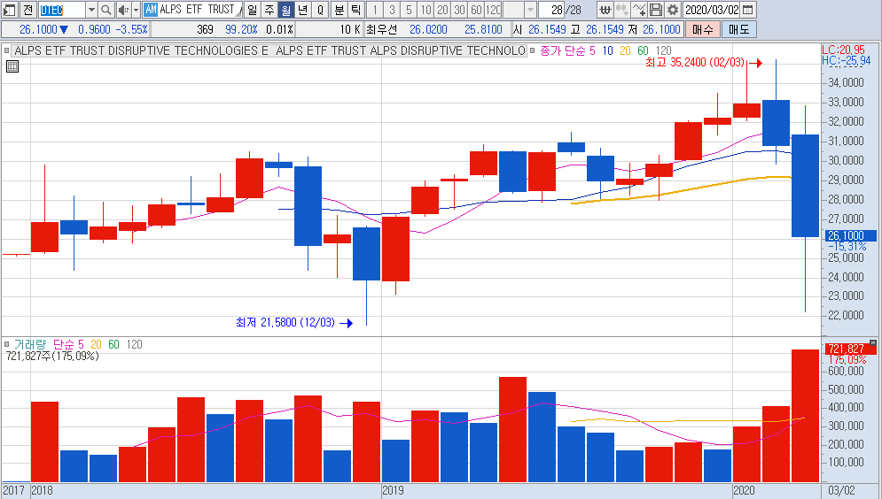Screen dimensions: 882x499
Task: Choose the 30 interval button
Action: coord(459,10)
